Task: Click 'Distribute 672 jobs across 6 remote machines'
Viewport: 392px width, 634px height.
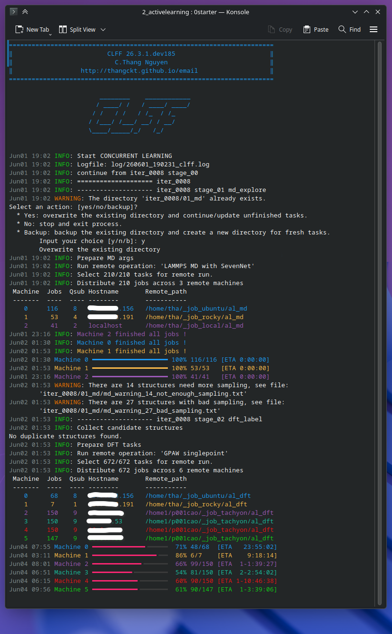Action: 160,470
